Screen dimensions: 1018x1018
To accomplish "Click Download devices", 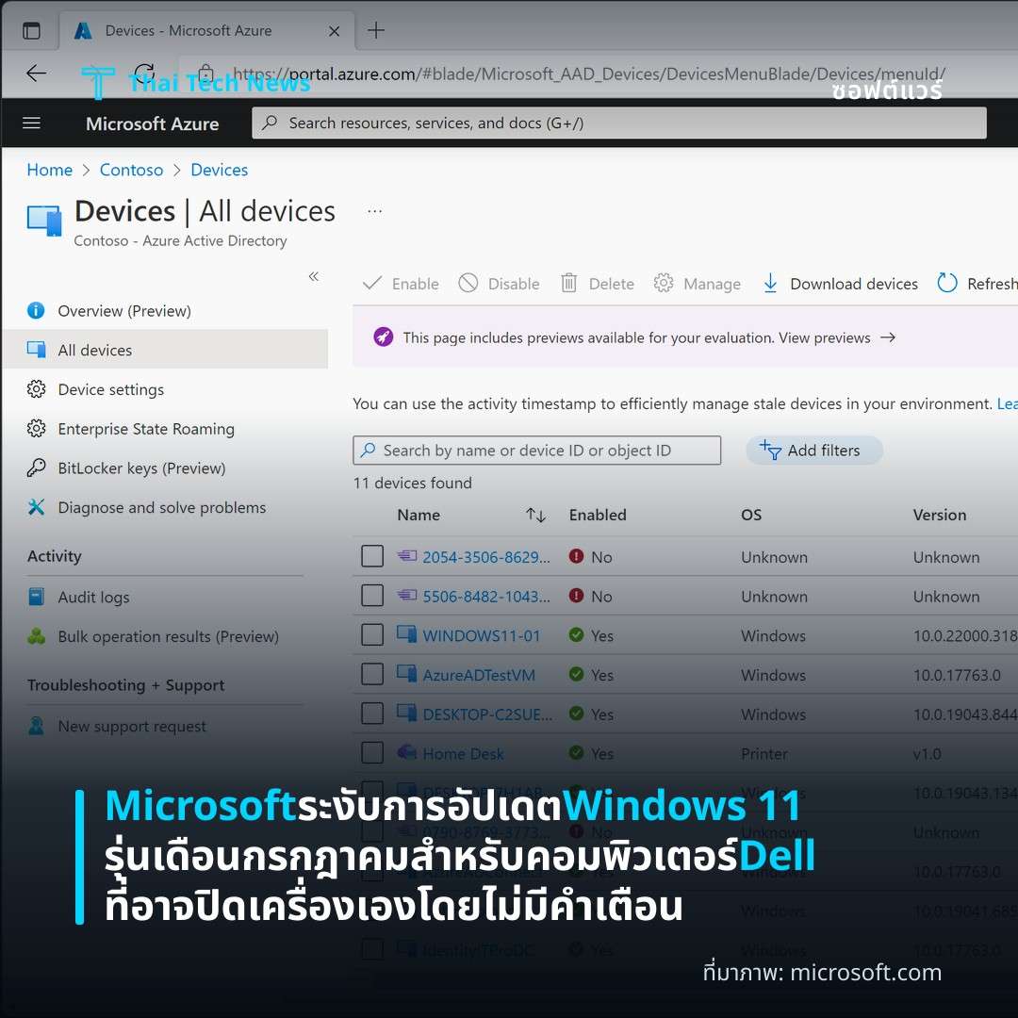I will [840, 284].
